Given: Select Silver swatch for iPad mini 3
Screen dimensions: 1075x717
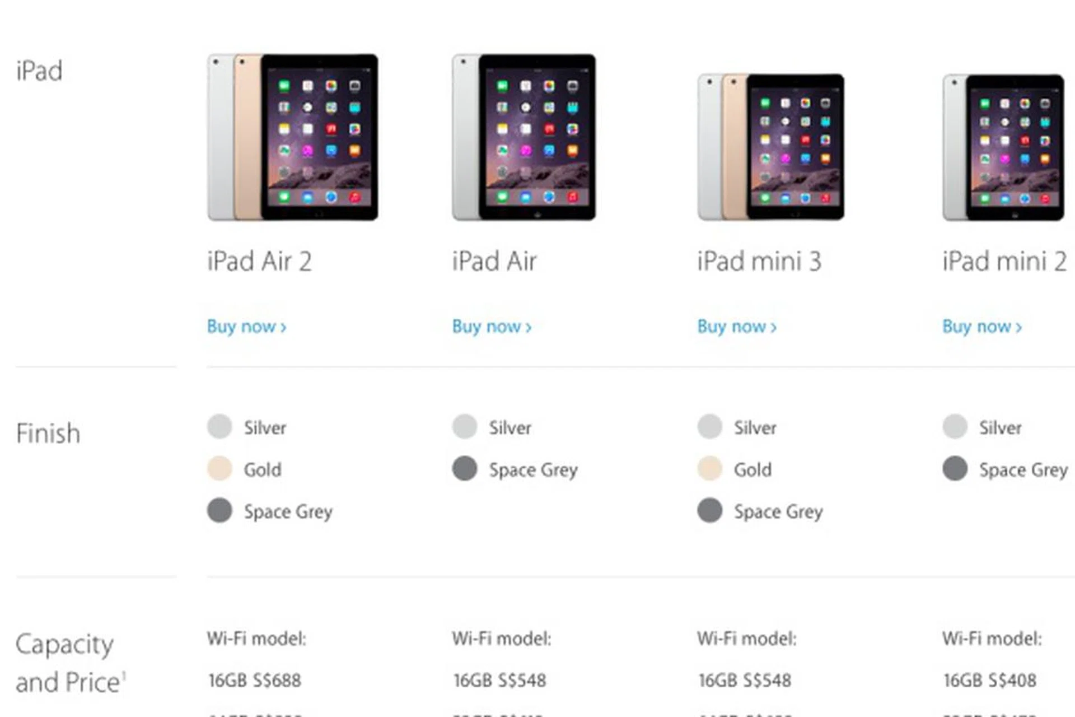Looking at the screenshot, I should pos(710,427).
